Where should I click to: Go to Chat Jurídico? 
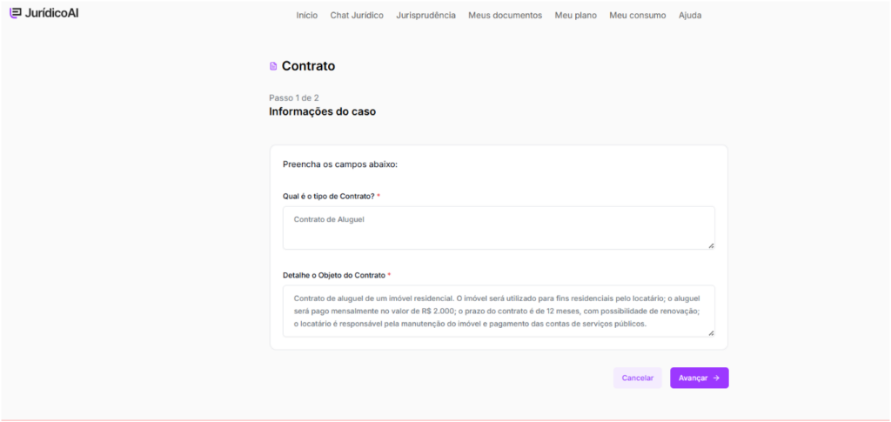tap(357, 16)
